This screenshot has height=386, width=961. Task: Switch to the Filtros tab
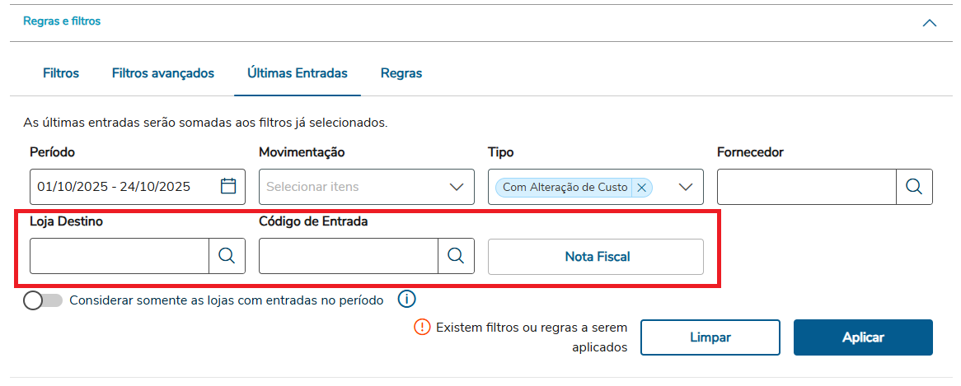coord(61,73)
